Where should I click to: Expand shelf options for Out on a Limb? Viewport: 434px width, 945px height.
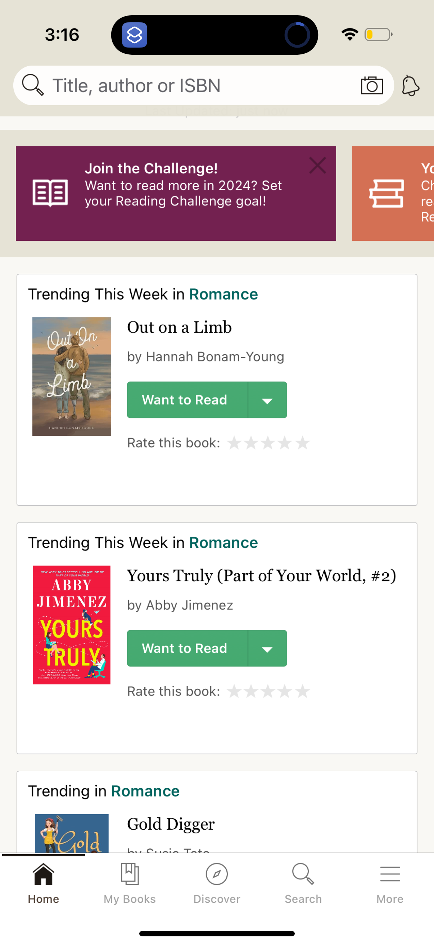pos(267,400)
